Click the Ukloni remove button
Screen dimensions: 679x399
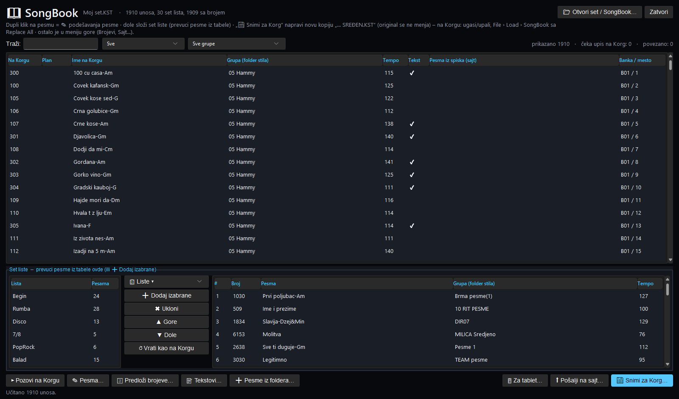point(166,309)
